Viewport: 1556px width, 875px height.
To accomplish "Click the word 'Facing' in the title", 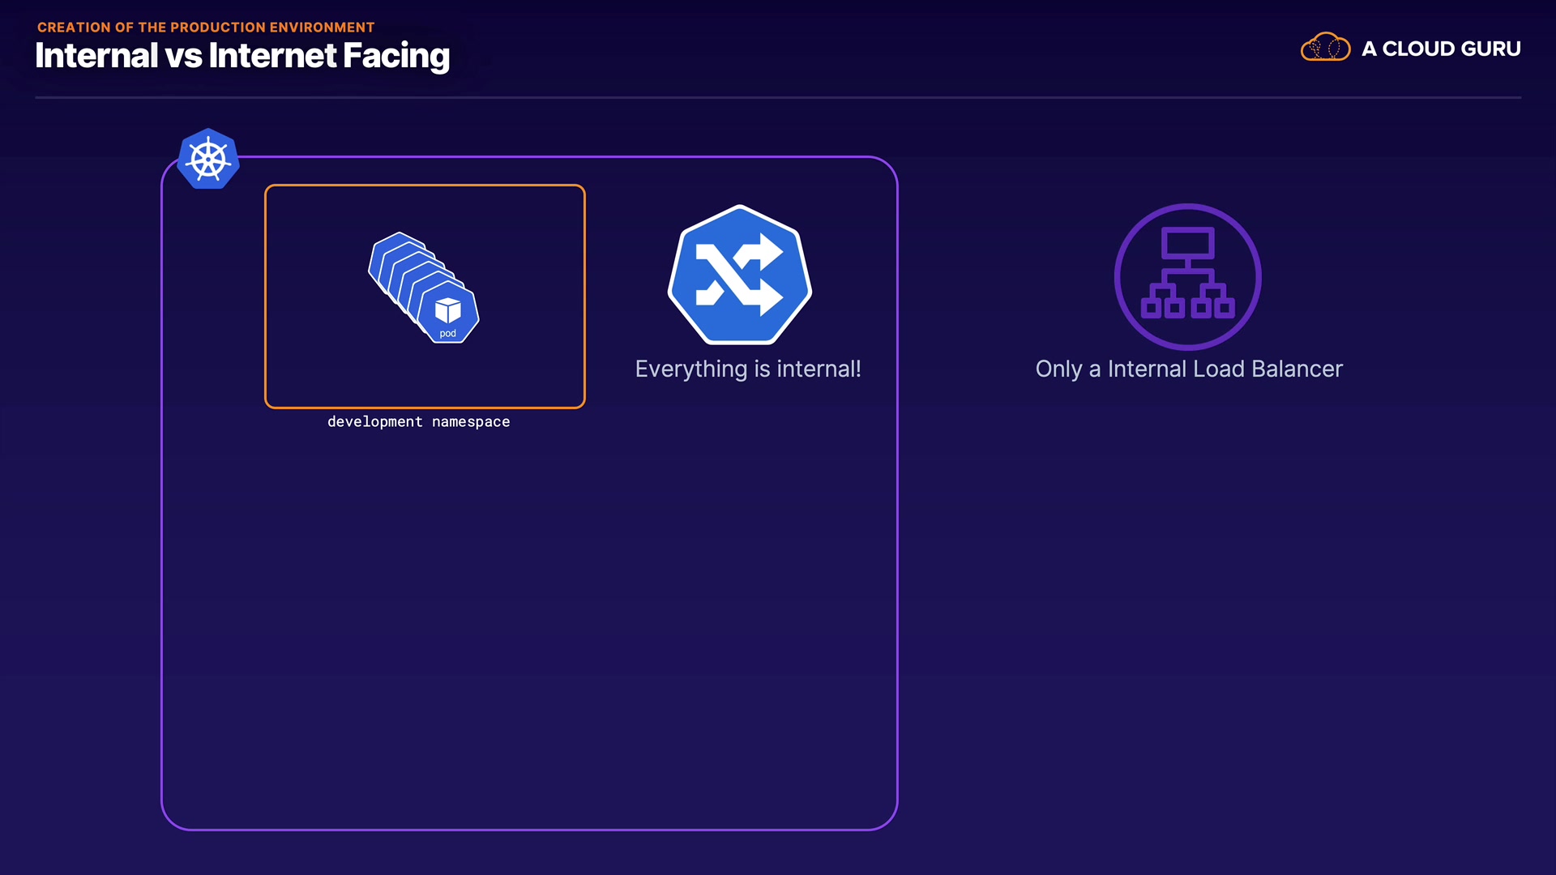I will click(x=395, y=56).
